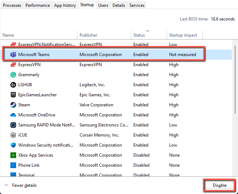Viewport: 238px width, 194px height.
Task: Click the Logitech, Inc. publisher cell
Action: [x=92, y=85]
